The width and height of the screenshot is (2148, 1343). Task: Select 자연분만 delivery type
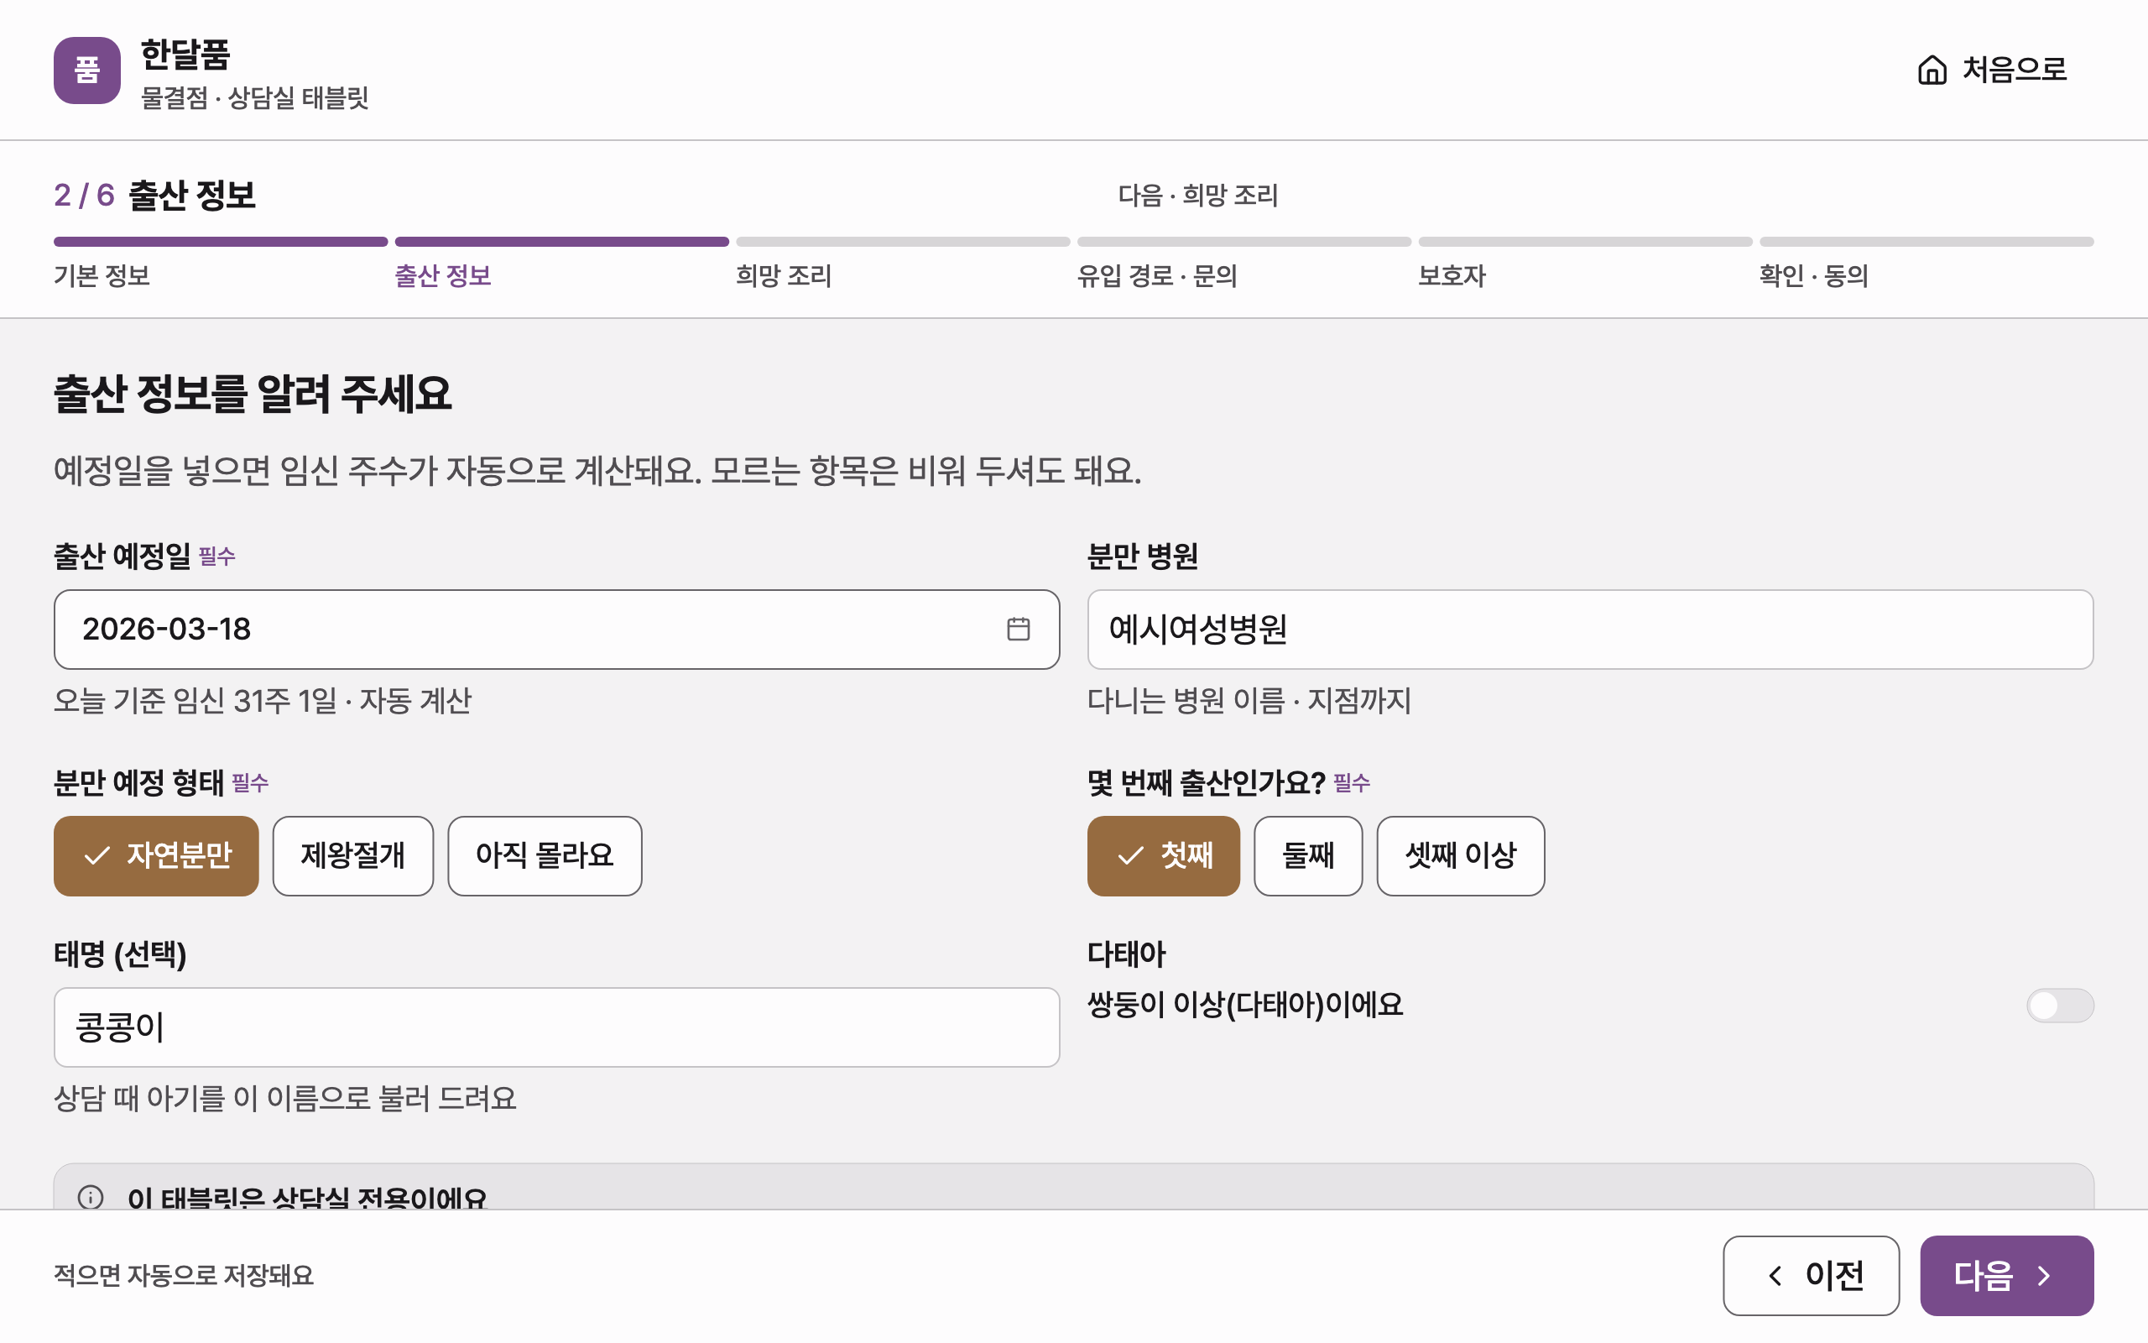[156, 855]
